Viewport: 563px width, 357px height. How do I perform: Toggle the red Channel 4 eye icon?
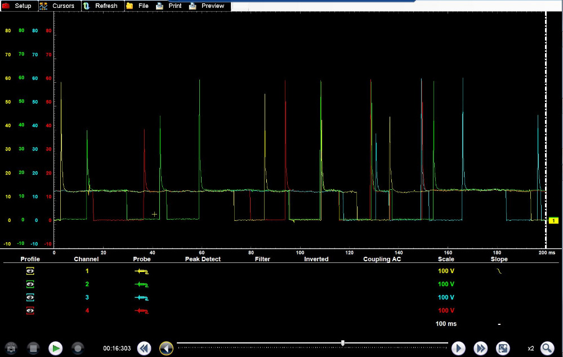pos(30,311)
